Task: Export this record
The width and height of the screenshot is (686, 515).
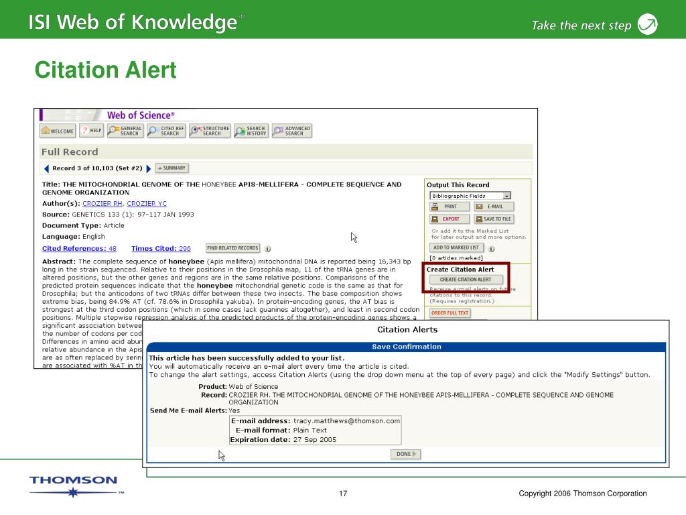Action: [x=450, y=219]
